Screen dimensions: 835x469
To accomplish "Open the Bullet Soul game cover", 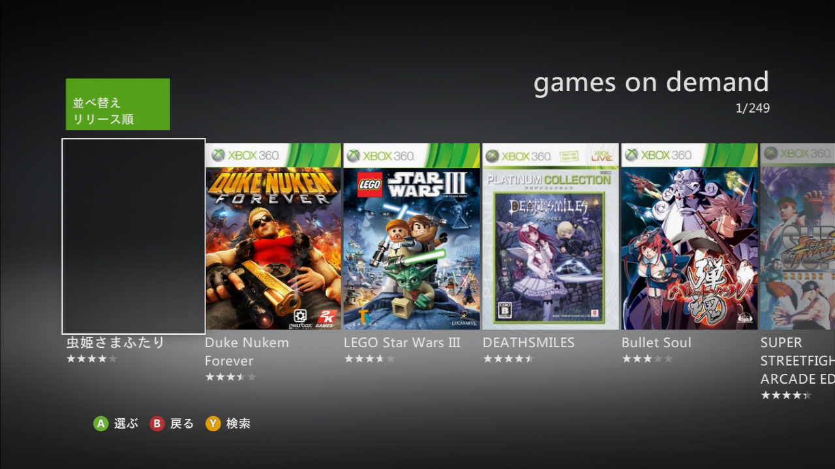I will pyautogui.click(x=690, y=236).
